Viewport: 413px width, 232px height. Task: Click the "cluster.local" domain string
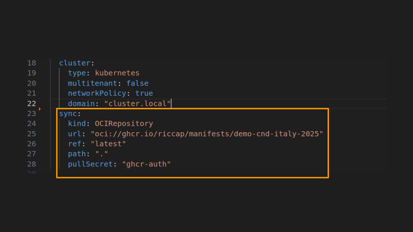click(137, 103)
